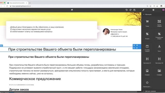Select the bold subheading При строительстве Вашего объекта

pos(49,57)
